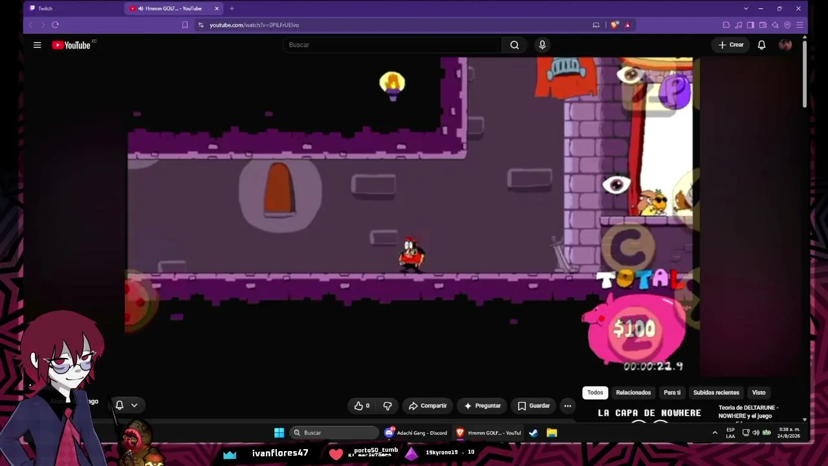The width and height of the screenshot is (828, 466).
Task: Open the LA CAPA DE NOWHERE thumbnail
Action: [649, 414]
